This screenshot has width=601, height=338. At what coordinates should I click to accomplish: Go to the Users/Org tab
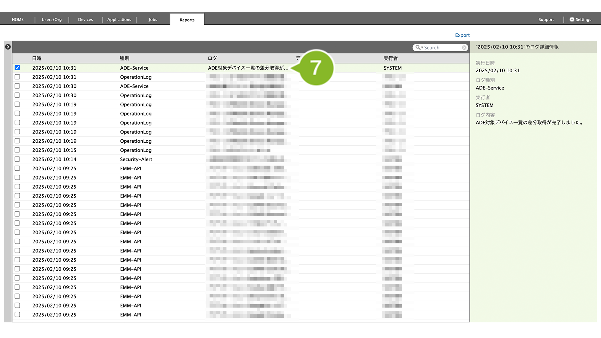pos(52,20)
